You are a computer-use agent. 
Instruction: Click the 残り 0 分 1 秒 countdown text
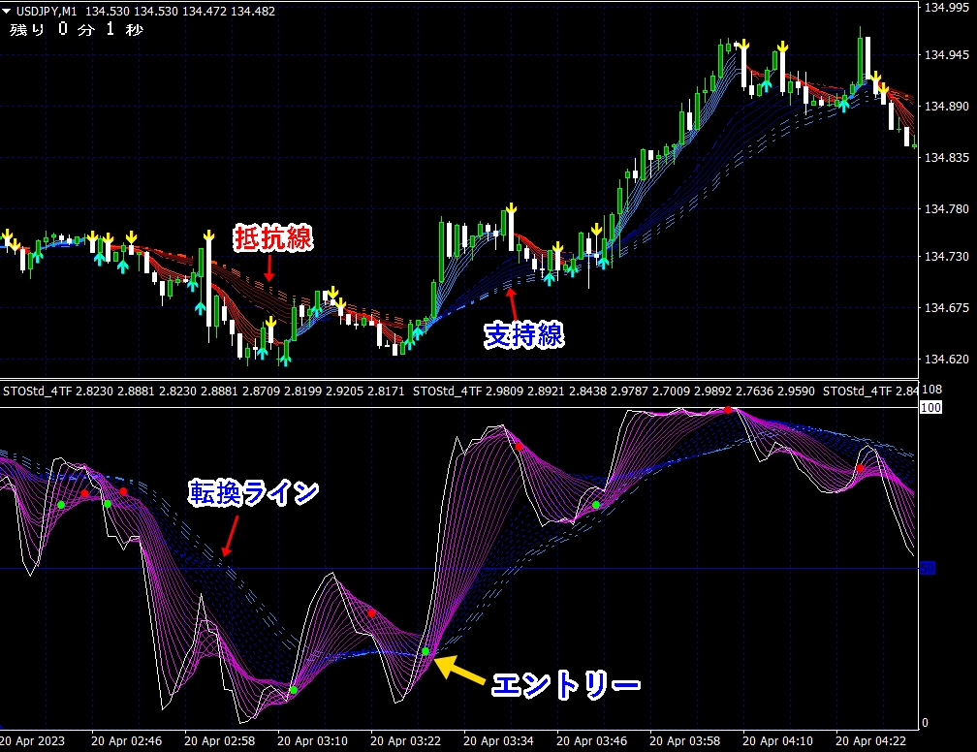(76, 29)
